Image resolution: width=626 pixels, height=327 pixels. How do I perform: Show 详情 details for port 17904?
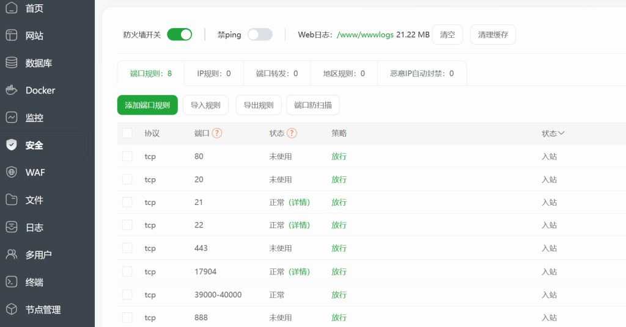[299, 271]
